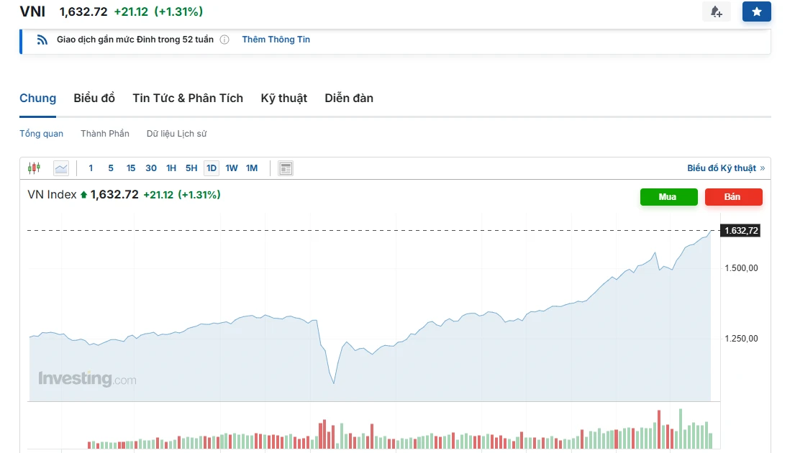Click the info icon beside the 52-week high notice

[x=224, y=40]
